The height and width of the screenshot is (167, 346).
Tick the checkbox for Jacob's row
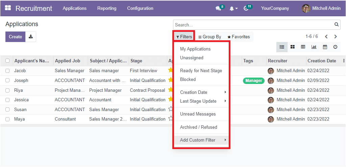7,71
